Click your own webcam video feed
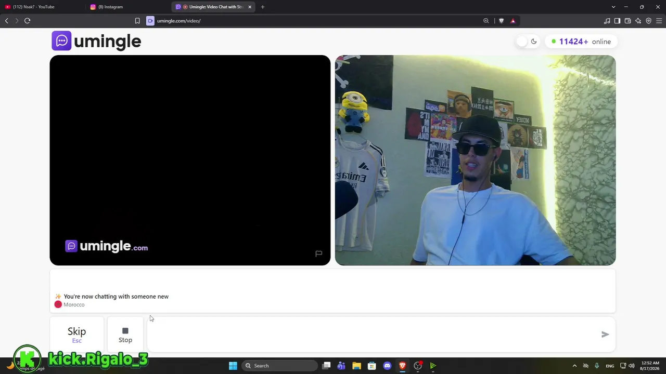 point(475,160)
